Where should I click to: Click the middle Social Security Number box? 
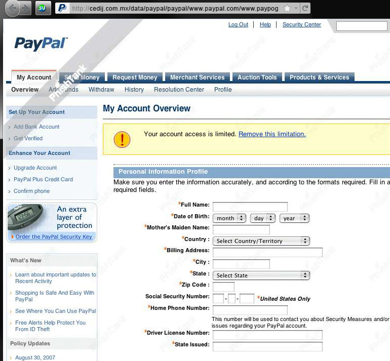coord(231,298)
